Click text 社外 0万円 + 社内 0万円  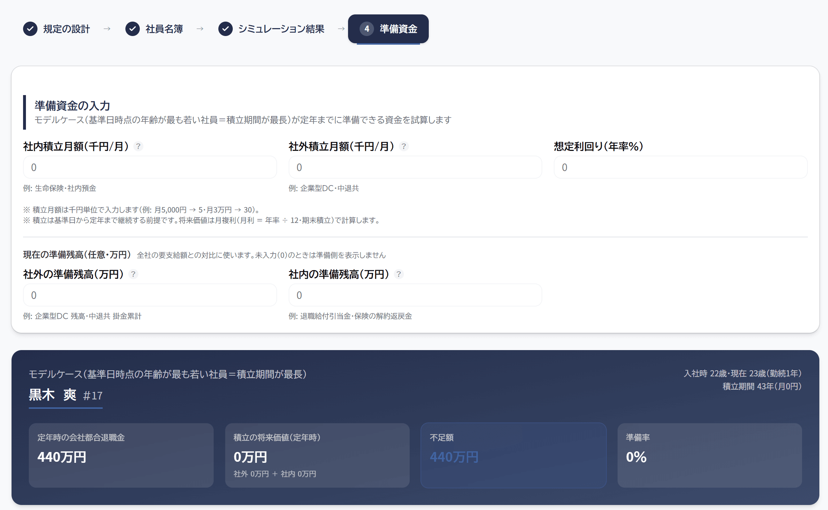pyautogui.click(x=275, y=474)
